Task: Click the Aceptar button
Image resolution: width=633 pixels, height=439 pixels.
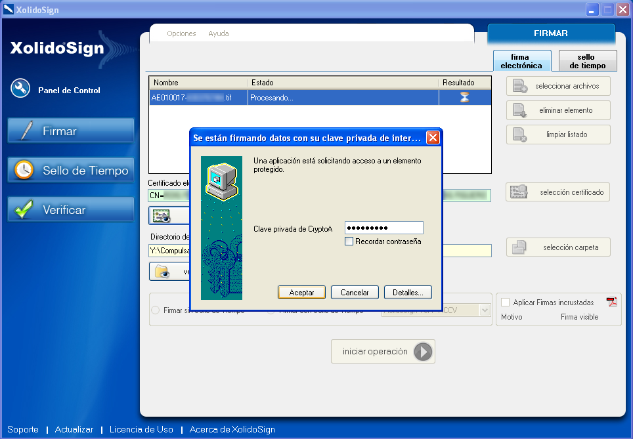Action: 301,293
